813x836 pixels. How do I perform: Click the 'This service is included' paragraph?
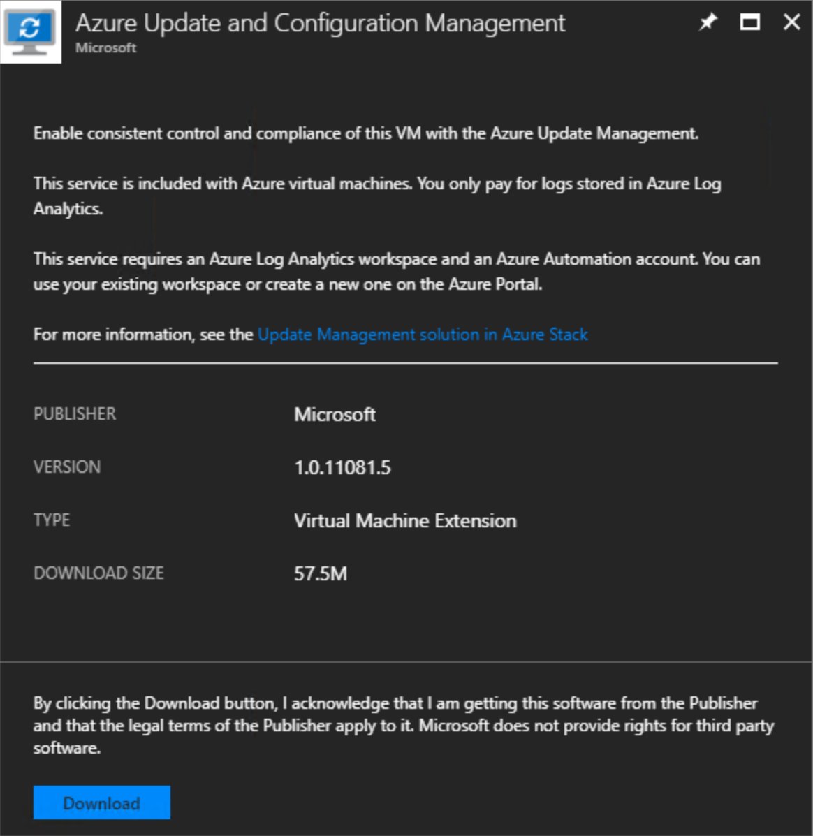[377, 196]
